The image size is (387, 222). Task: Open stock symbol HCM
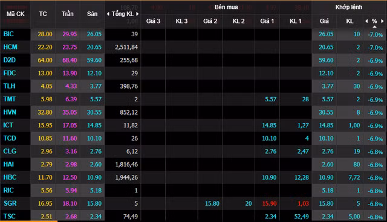(10, 47)
